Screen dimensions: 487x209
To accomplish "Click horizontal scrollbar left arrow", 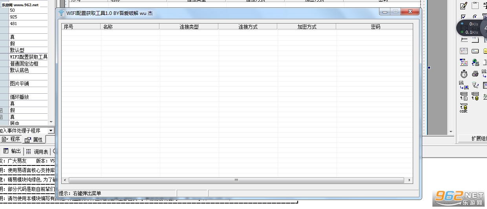I will pyautogui.click(x=64, y=180).
